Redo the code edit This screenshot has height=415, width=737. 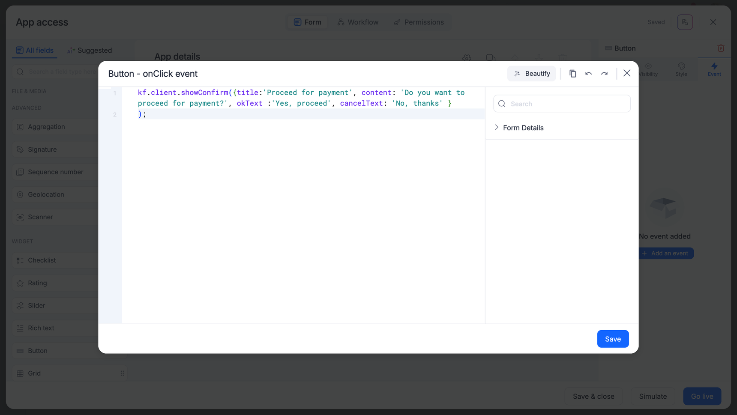pos(604,74)
